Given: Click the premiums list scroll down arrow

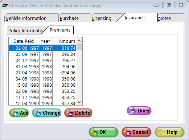Looking at the screenshot, I should 79,102.
